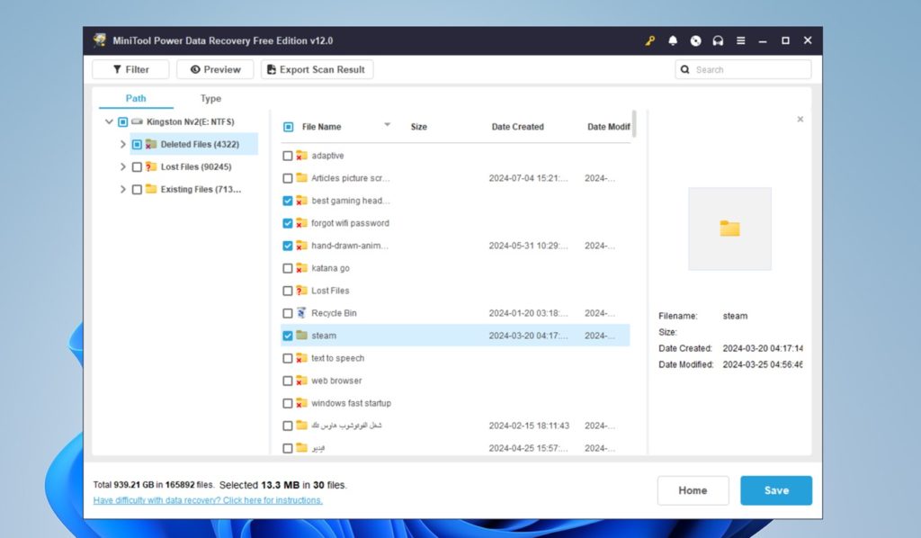Click the Save button
The height and width of the screenshot is (538, 921).
(775, 490)
